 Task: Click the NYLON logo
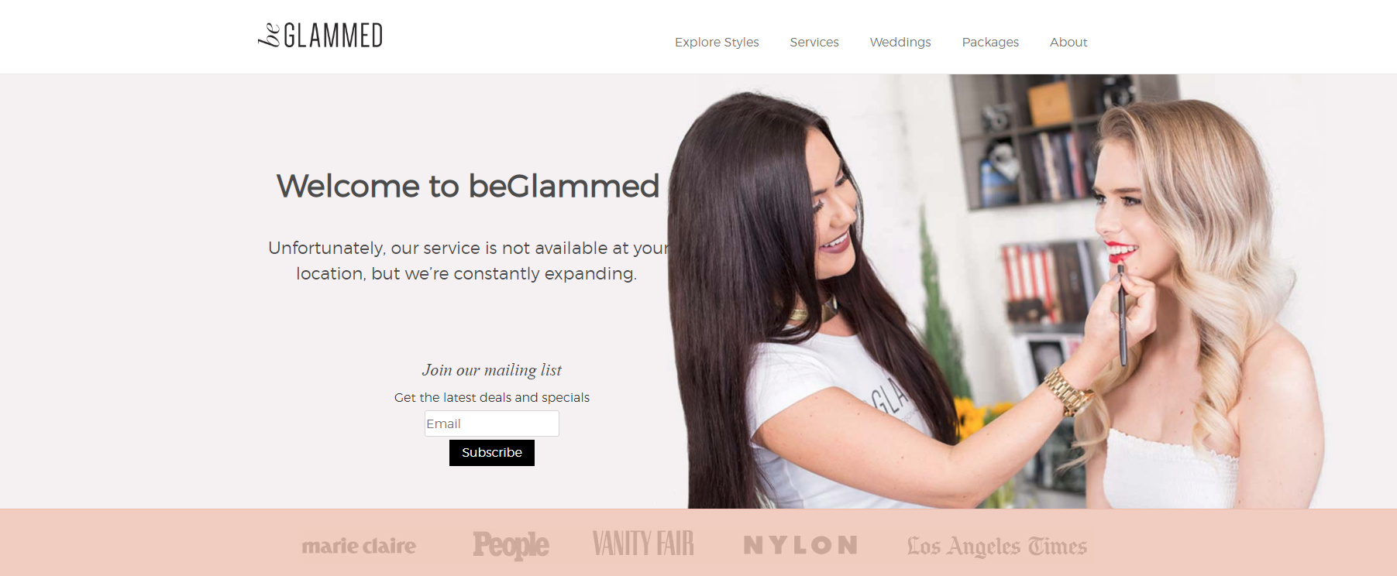tap(800, 545)
